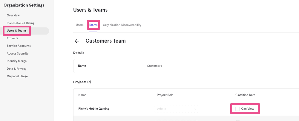Open Service Accounts settings
The height and width of the screenshot is (121, 299).
tap(19, 46)
